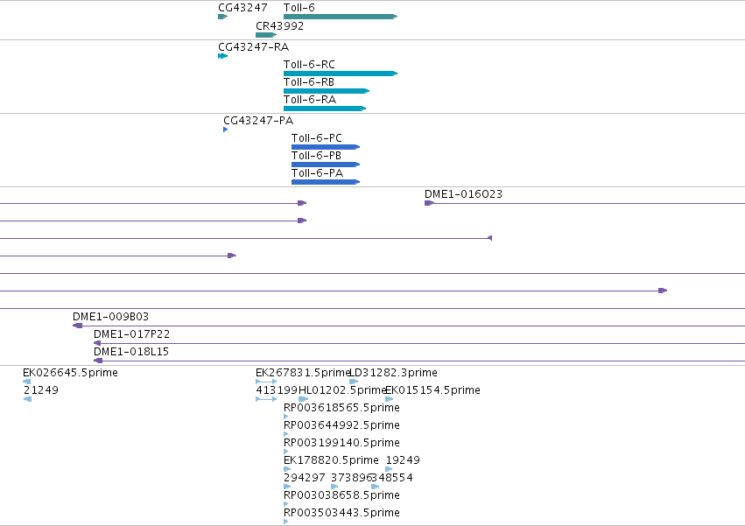Image resolution: width=745 pixels, height=526 pixels.
Task: Select the CG43247-RA transcript glyph
Action: click(x=223, y=56)
